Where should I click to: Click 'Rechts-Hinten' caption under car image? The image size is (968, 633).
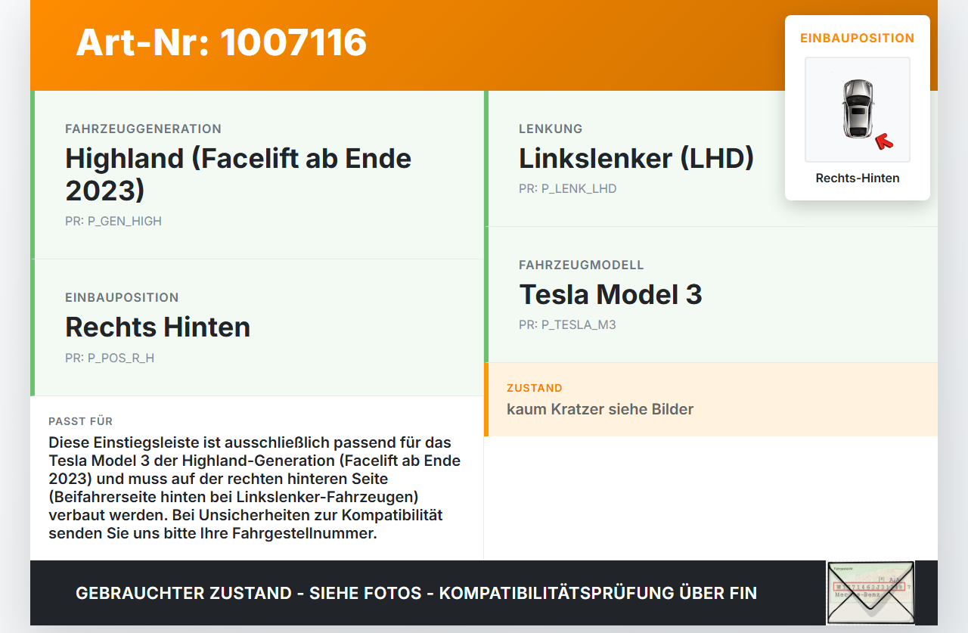coord(858,178)
